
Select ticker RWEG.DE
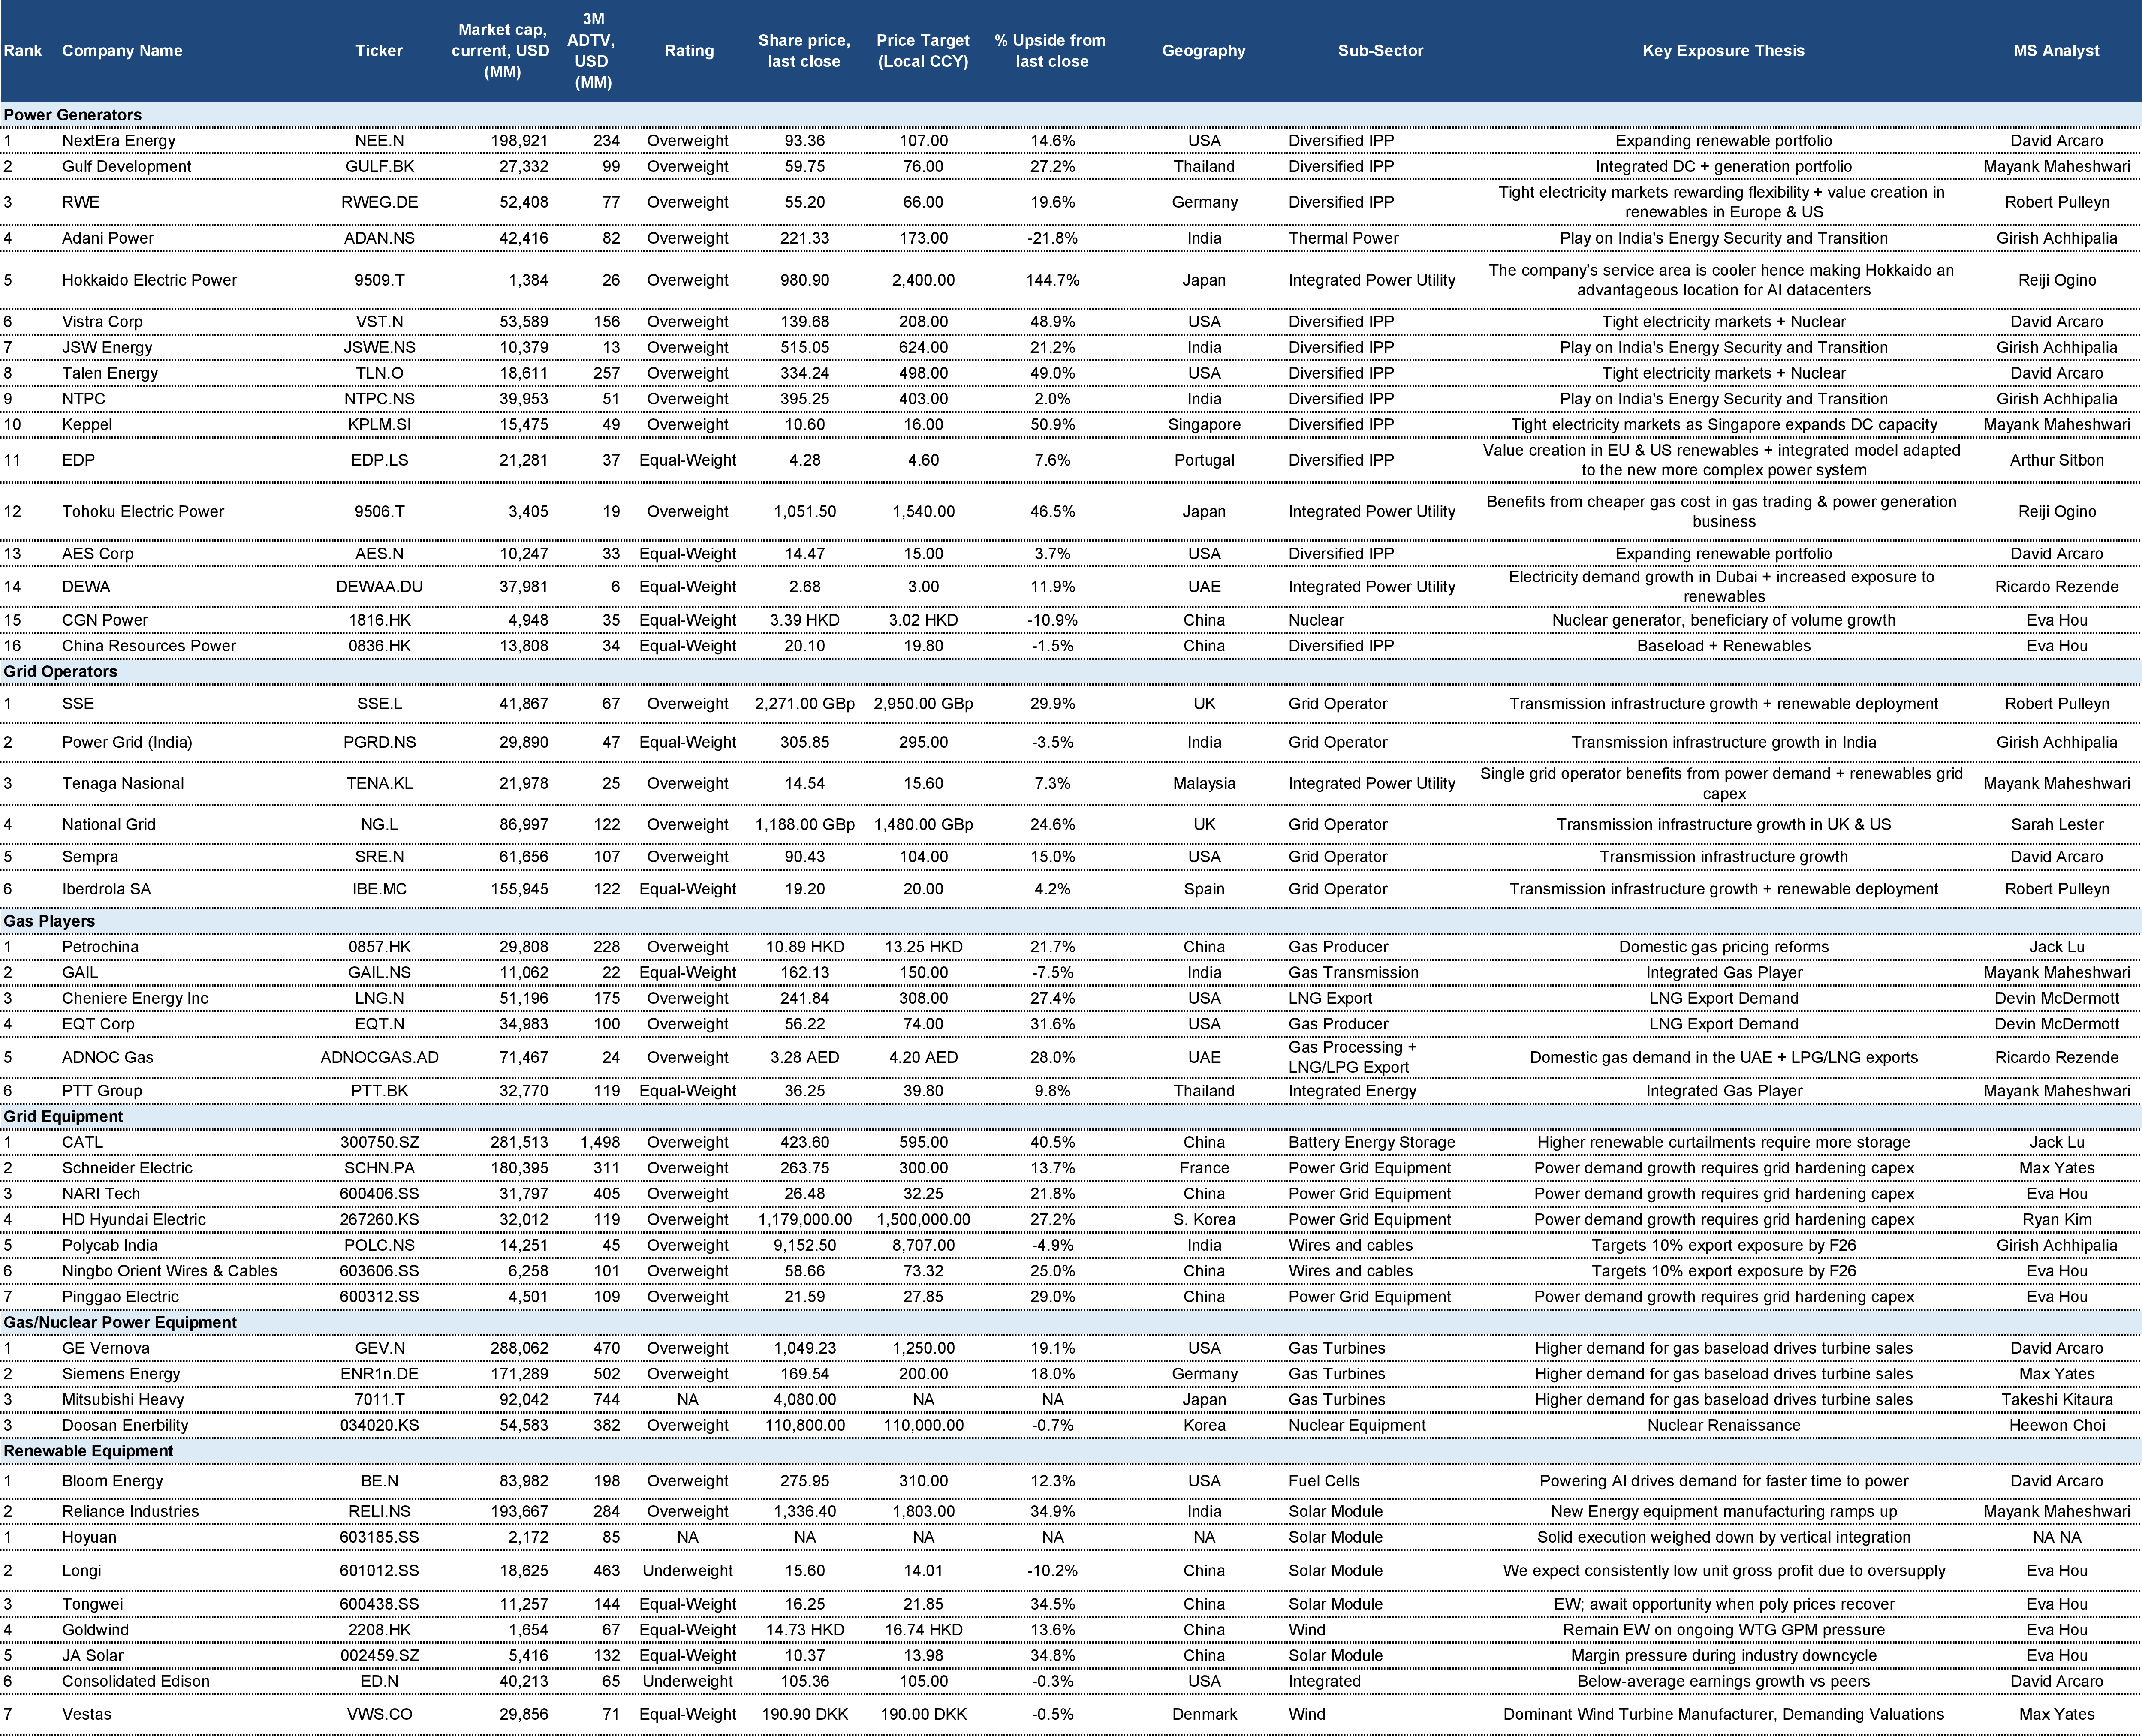click(379, 202)
